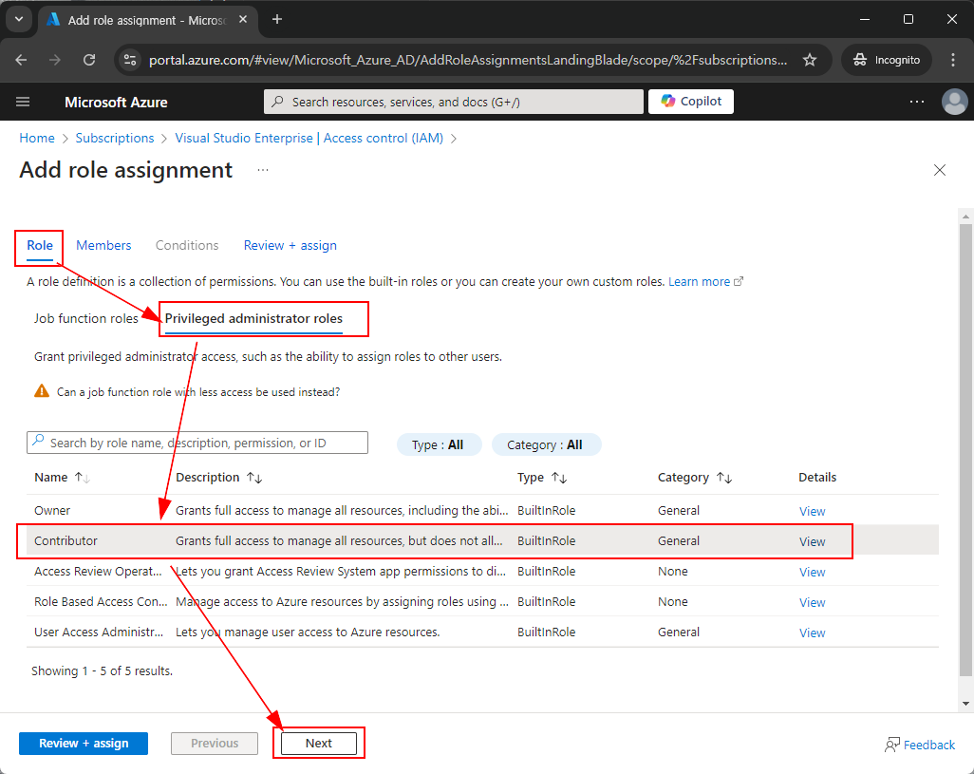Switch to the Review + assign tab

[x=290, y=245]
